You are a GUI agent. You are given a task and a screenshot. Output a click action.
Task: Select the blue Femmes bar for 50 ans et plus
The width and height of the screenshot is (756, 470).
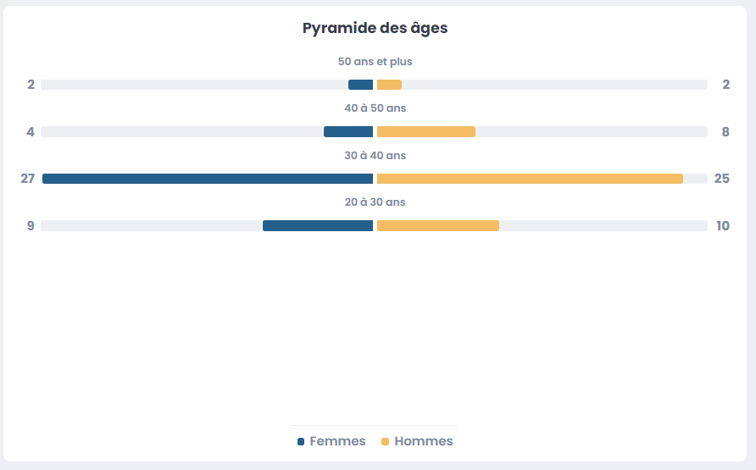click(x=360, y=85)
